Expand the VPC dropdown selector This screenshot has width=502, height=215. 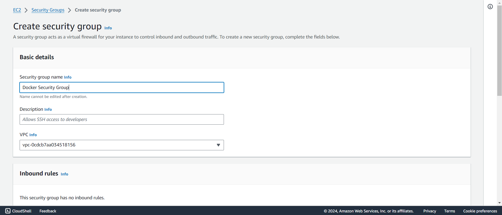tap(122, 145)
